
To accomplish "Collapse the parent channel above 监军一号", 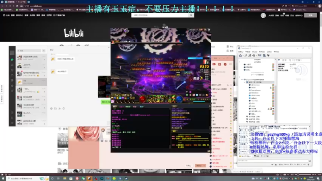I will coord(242,79).
